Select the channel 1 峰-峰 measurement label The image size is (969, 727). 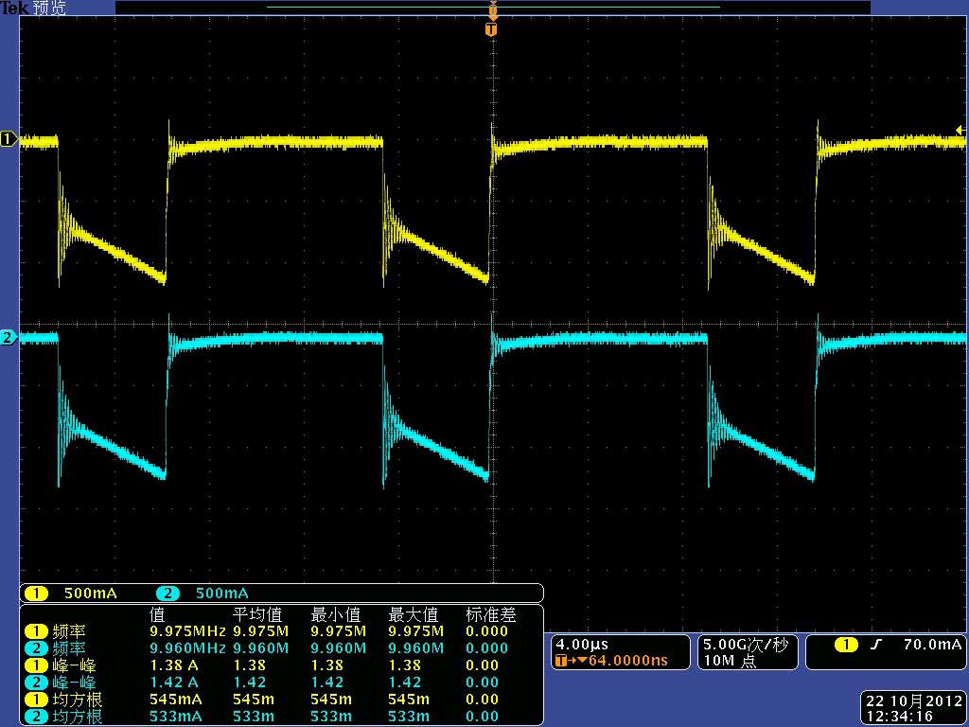[74, 665]
